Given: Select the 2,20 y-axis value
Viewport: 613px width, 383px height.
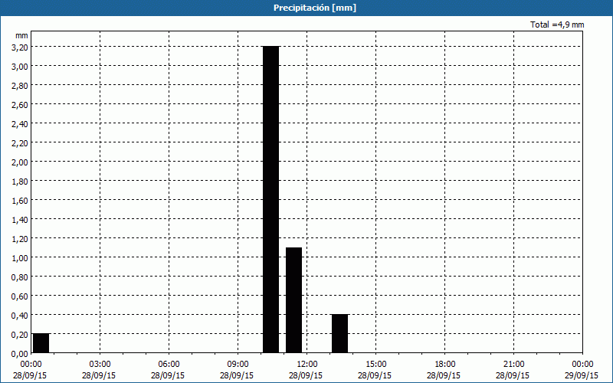Looking at the screenshot, I should pyautogui.click(x=20, y=142).
